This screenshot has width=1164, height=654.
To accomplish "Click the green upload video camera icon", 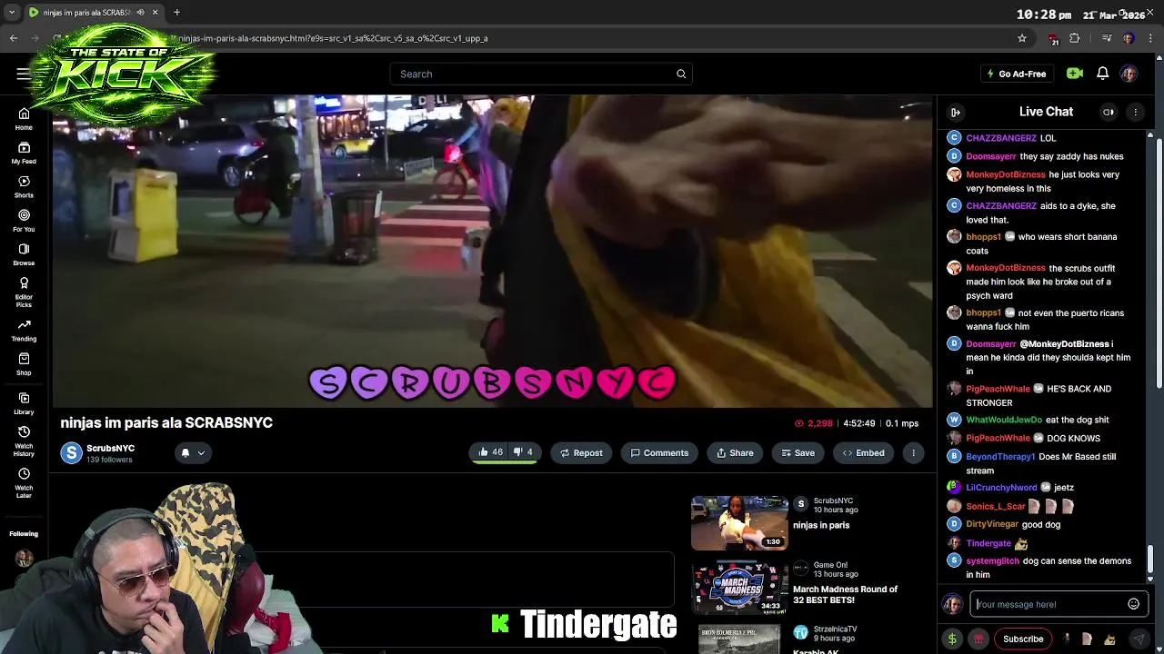I will pos(1075,74).
